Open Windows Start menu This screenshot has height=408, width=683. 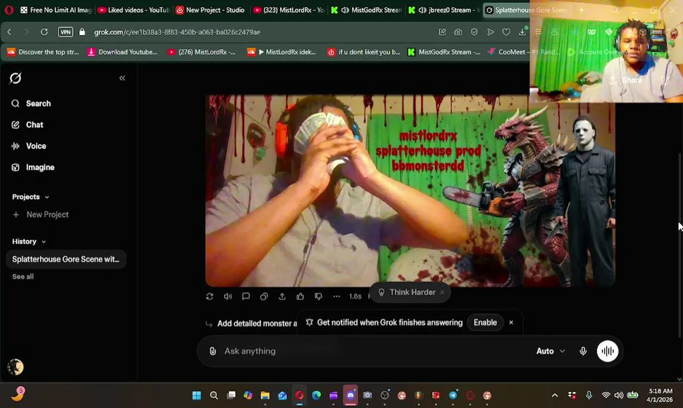pyautogui.click(x=196, y=396)
